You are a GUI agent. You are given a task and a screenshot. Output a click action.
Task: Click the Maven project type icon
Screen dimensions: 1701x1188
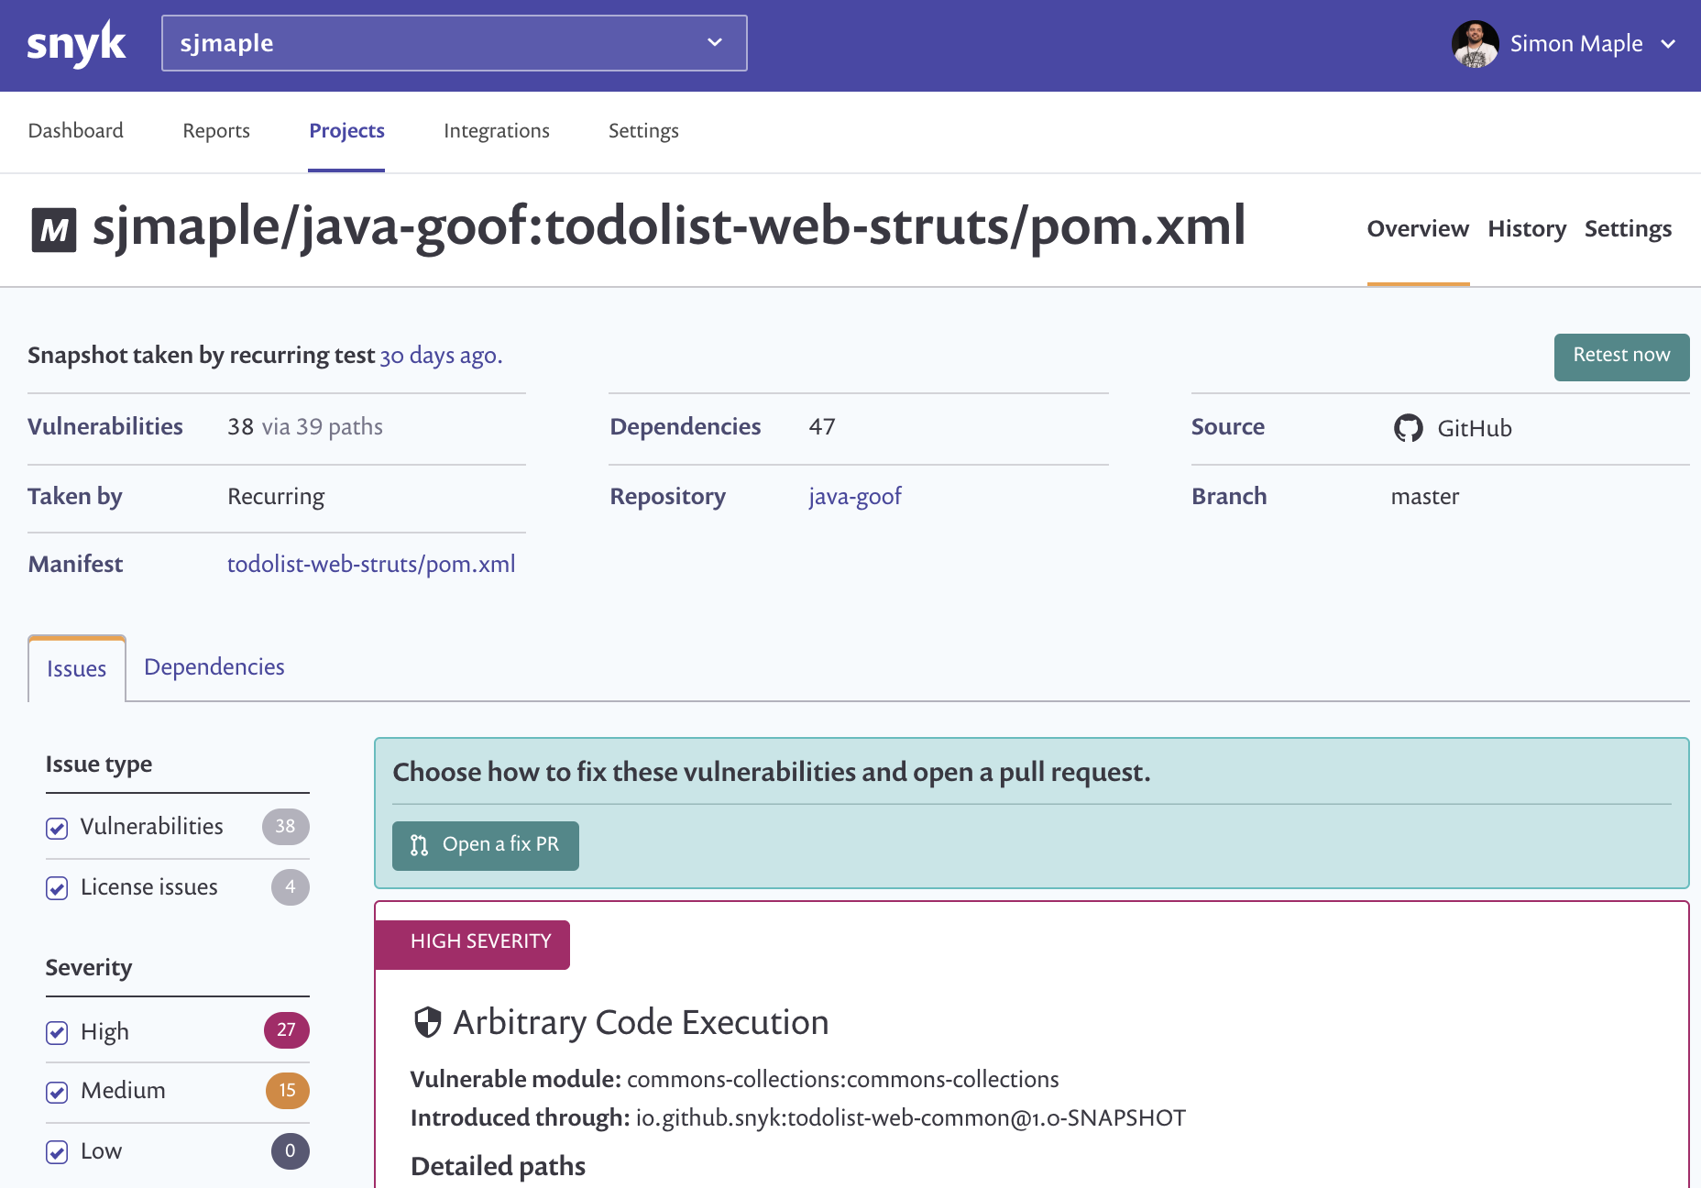click(x=54, y=230)
